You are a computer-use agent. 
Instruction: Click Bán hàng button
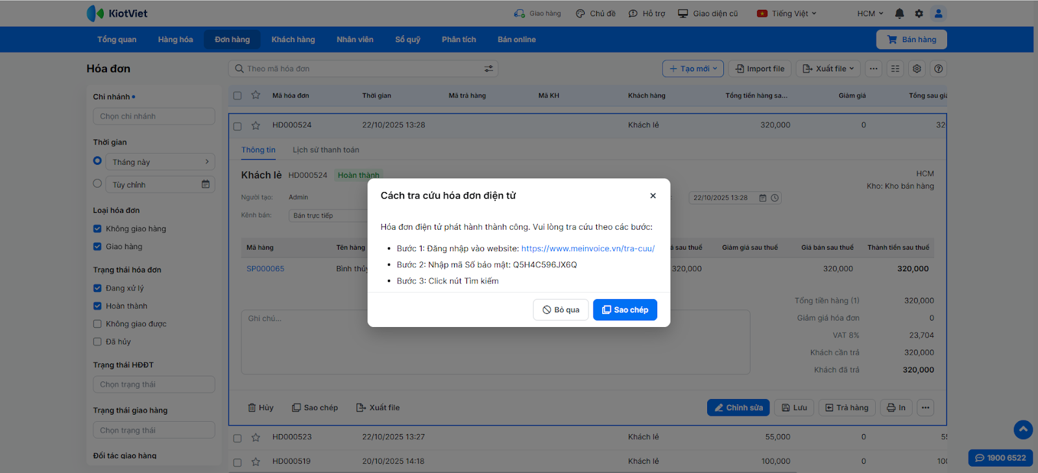(911, 40)
